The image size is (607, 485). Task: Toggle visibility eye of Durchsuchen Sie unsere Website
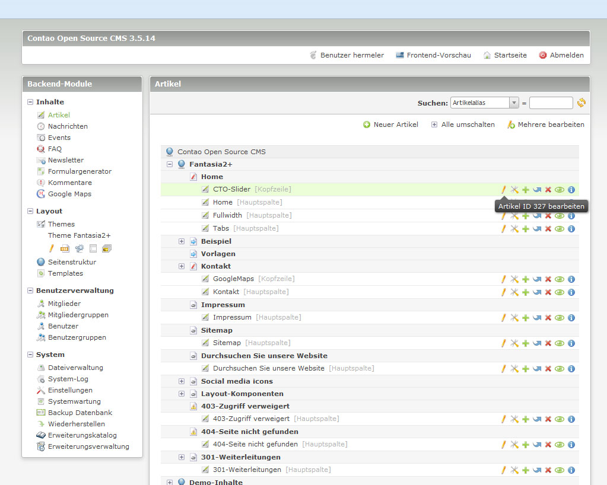click(560, 369)
